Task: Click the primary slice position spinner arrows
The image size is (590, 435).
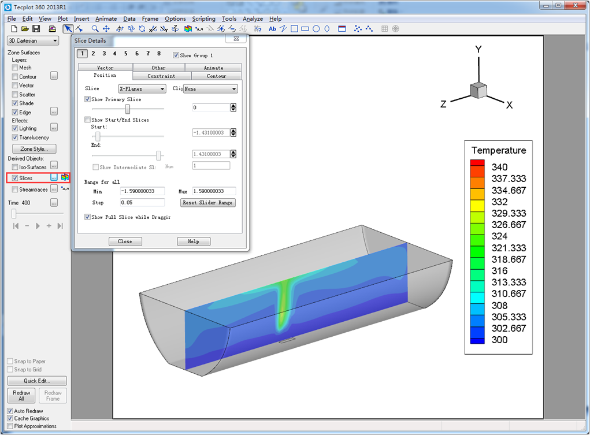Action: [x=233, y=107]
